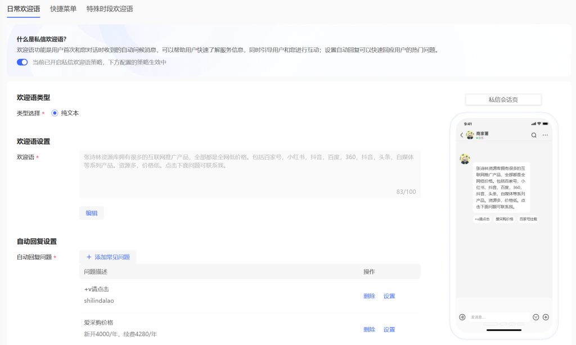Open 设置 for +v请点击 question
Viewport: 576px width, 345px height.
click(389, 296)
